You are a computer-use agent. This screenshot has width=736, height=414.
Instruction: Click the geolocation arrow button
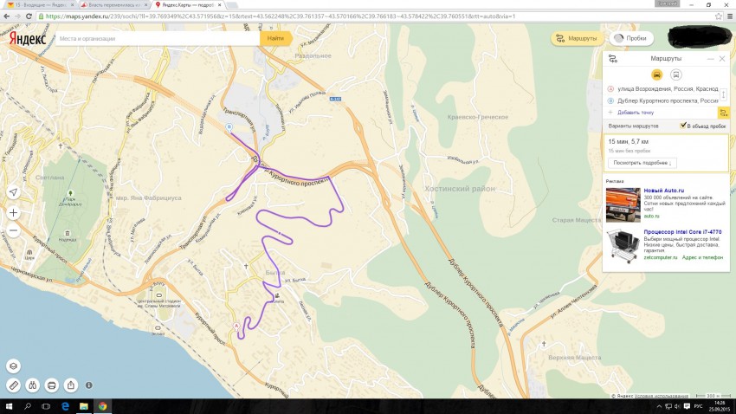14,192
